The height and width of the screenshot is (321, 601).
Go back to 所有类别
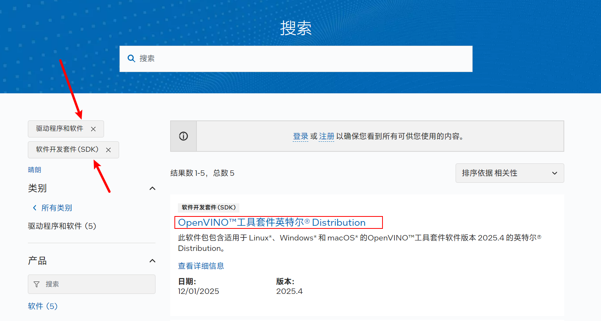coord(53,208)
